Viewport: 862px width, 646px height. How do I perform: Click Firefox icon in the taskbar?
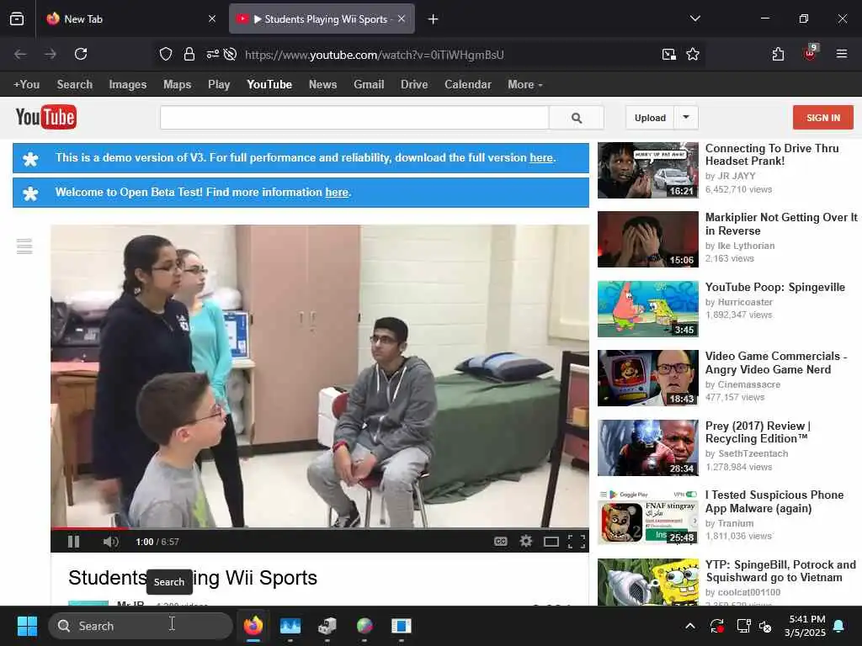pos(253,626)
